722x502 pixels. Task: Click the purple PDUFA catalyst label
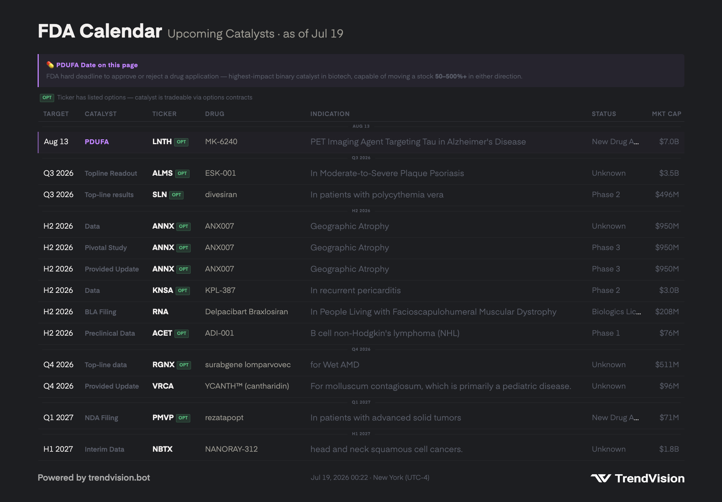point(97,142)
